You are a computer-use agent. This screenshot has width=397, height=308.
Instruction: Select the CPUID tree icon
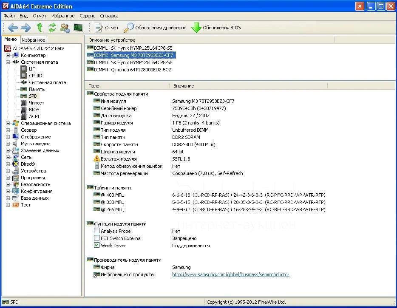coord(24,76)
